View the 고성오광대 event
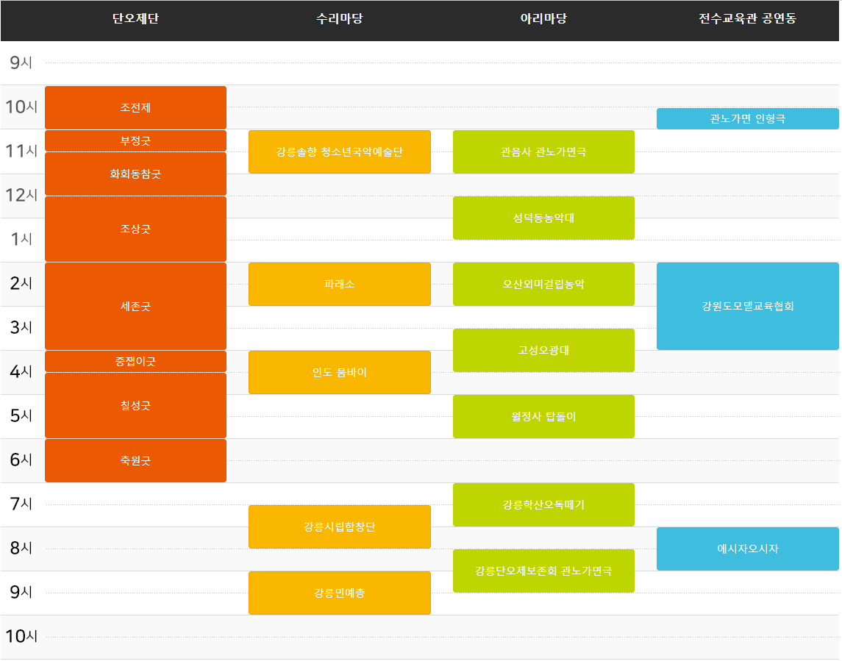 click(543, 350)
